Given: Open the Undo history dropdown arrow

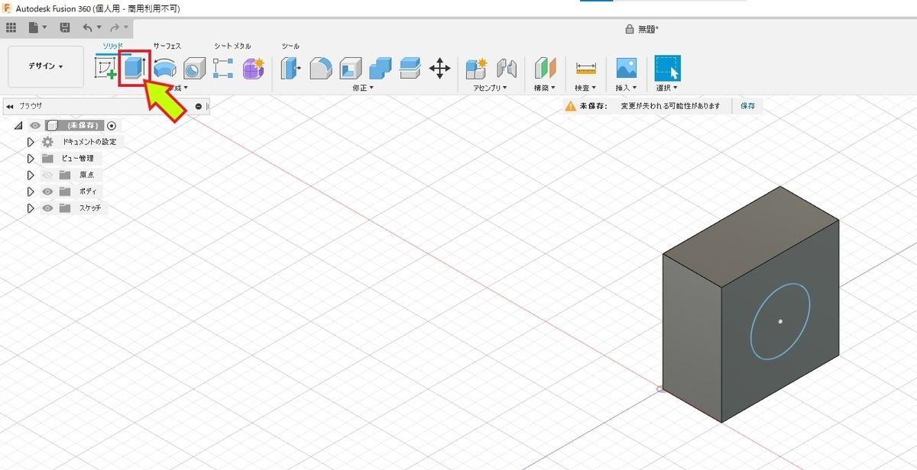Looking at the screenshot, I should tap(99, 27).
